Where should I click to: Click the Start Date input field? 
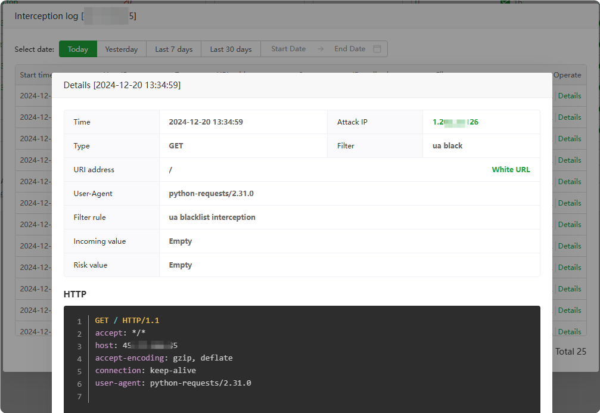288,49
